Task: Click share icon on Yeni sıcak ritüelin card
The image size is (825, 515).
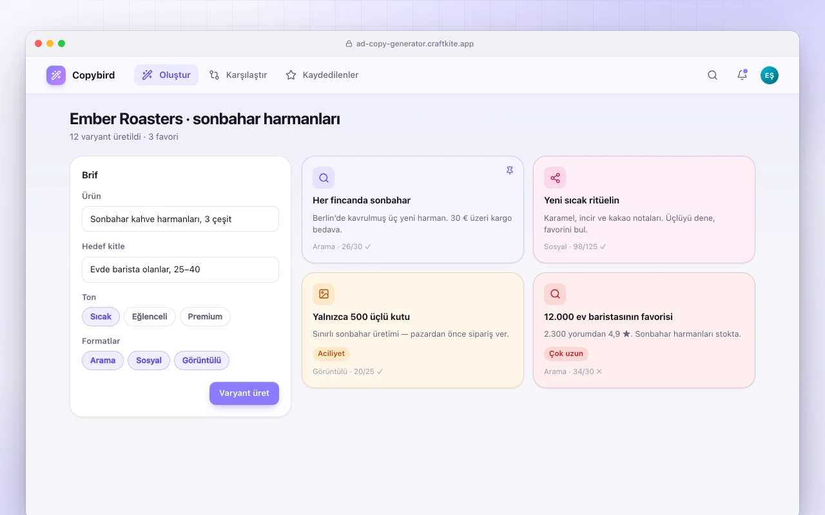Action: [x=555, y=178]
